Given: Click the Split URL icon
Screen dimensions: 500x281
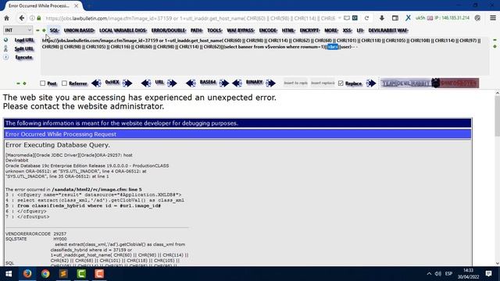Looking at the screenshot, I should [x=5, y=48].
